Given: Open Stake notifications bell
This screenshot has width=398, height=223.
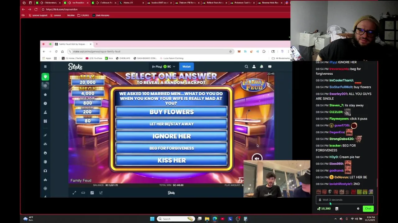Looking at the screenshot, I should pyautogui.click(x=261, y=67).
